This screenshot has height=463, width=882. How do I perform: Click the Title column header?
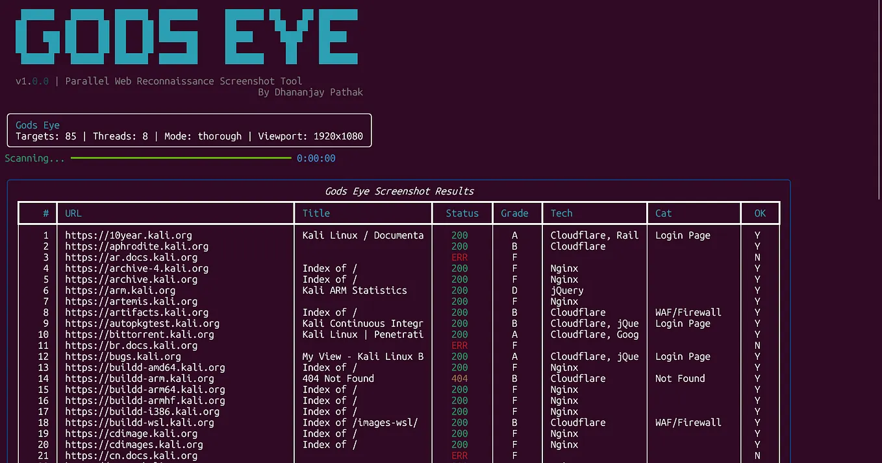(x=316, y=213)
